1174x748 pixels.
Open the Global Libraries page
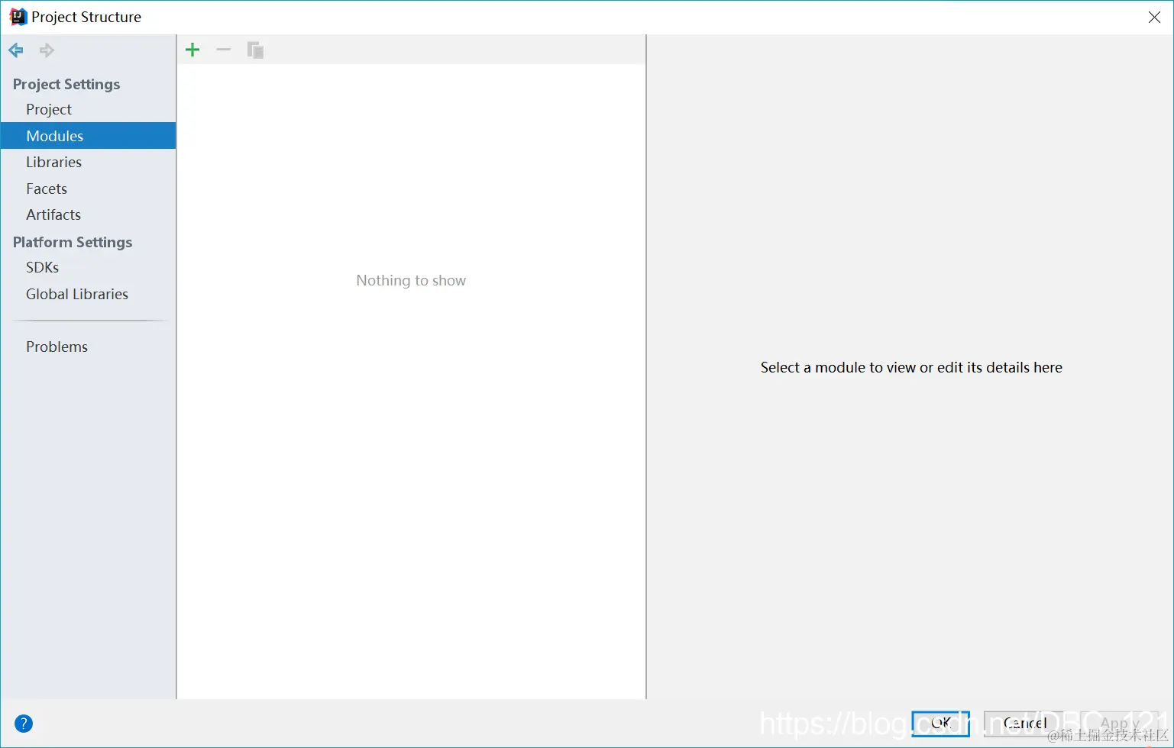88,294
